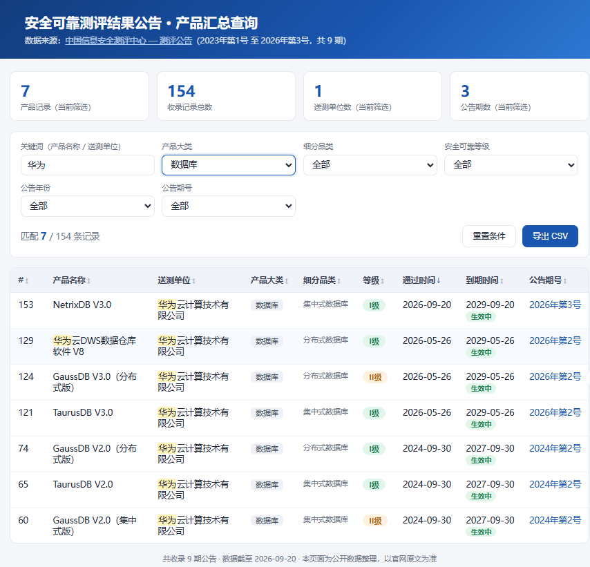Image resolution: width=590 pixels, height=567 pixels.
Task: Sort table by the # column header
Action: 23,280
